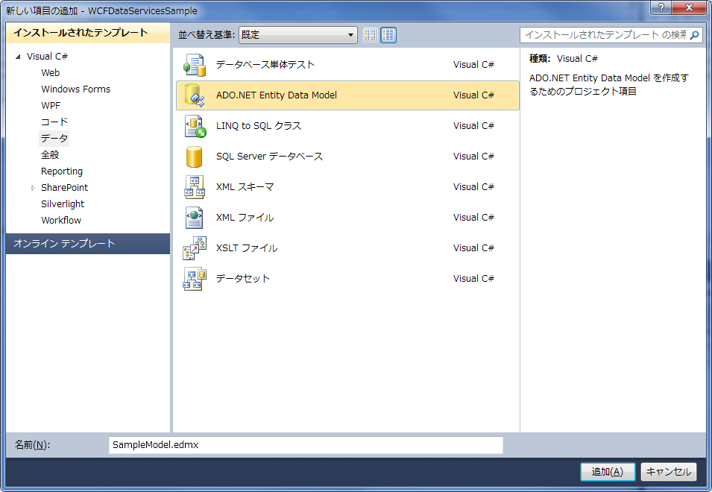The height and width of the screenshot is (492, 712).
Task: Select the XML スキーマ template
Action: coord(347,187)
